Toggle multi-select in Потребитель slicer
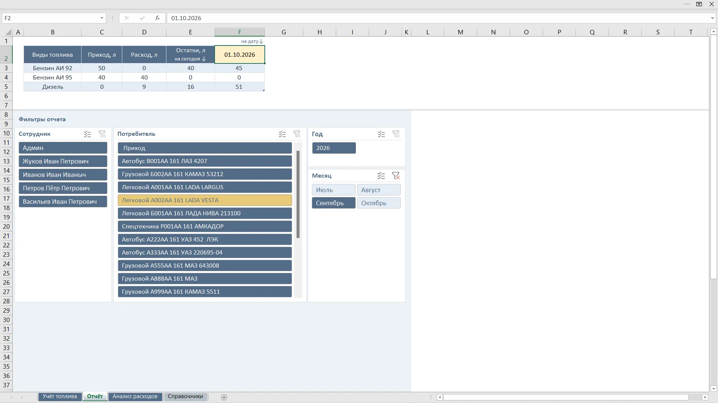This screenshot has height=403, width=718. pos(282,134)
